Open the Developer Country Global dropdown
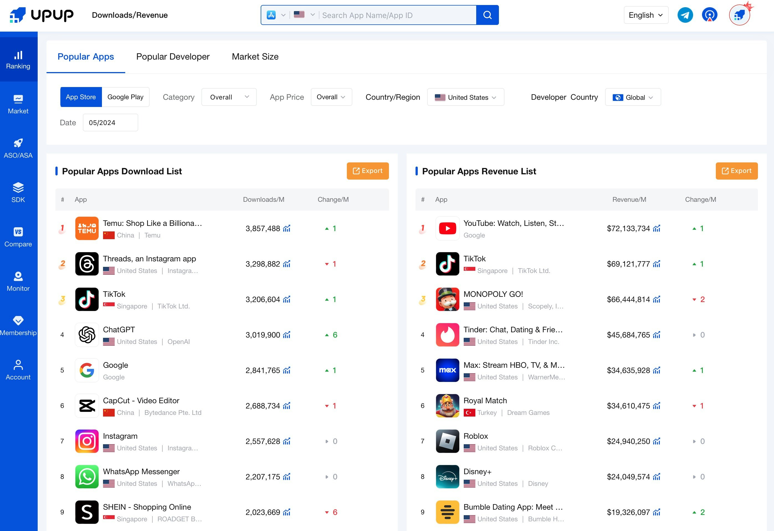The width and height of the screenshot is (774, 531). [x=633, y=97]
